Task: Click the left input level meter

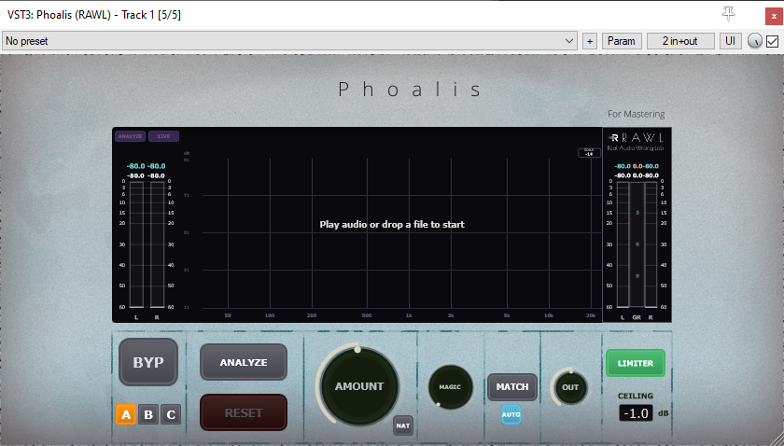Action: pyautogui.click(x=136, y=244)
